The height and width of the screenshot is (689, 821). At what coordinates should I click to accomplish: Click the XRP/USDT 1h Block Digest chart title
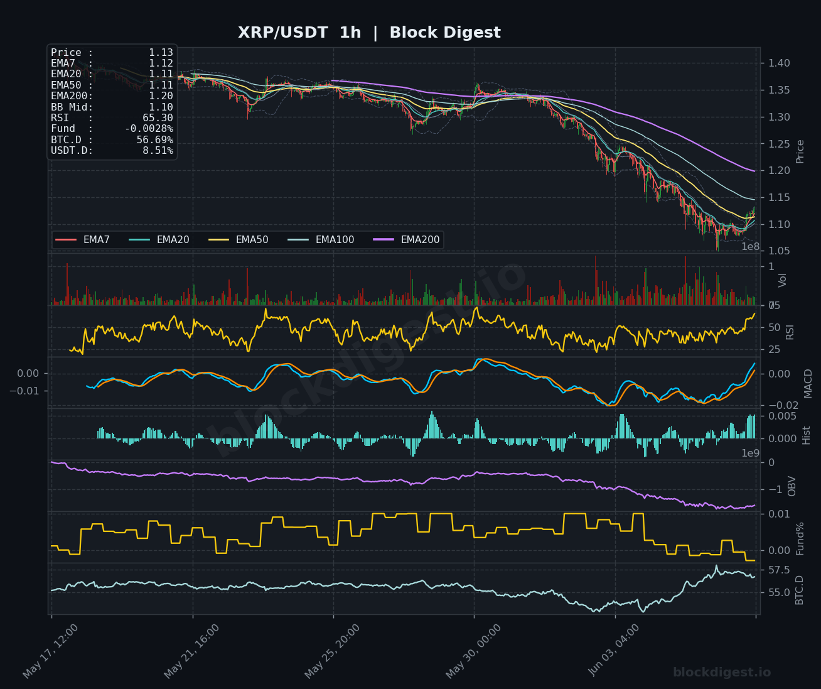(x=369, y=33)
